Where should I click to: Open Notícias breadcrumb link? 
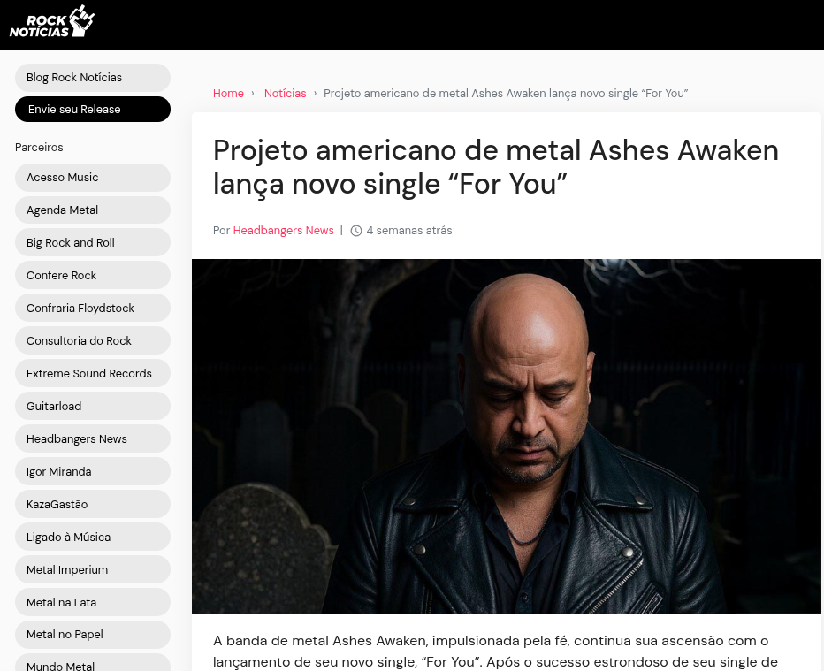click(x=285, y=94)
